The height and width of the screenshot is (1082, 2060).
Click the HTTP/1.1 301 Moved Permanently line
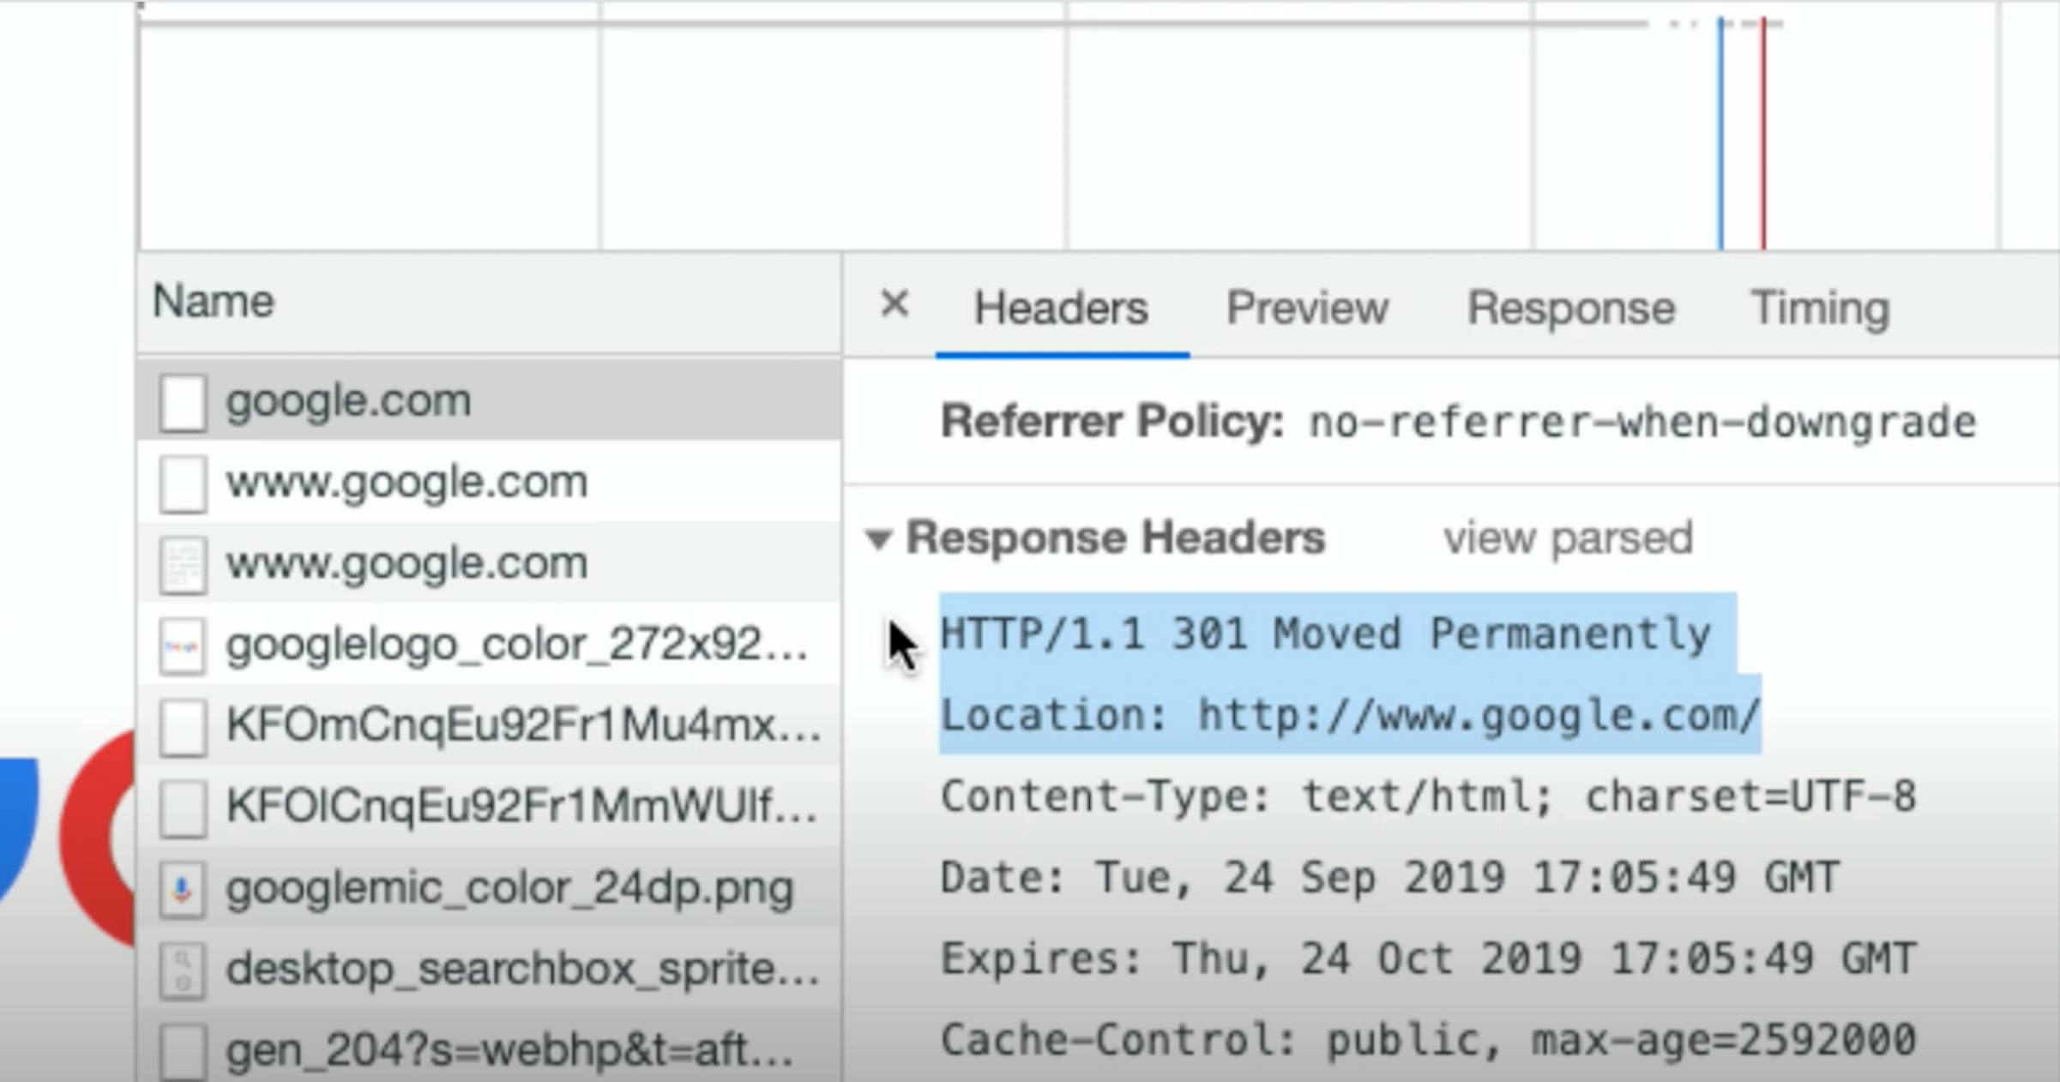click(x=1326, y=634)
